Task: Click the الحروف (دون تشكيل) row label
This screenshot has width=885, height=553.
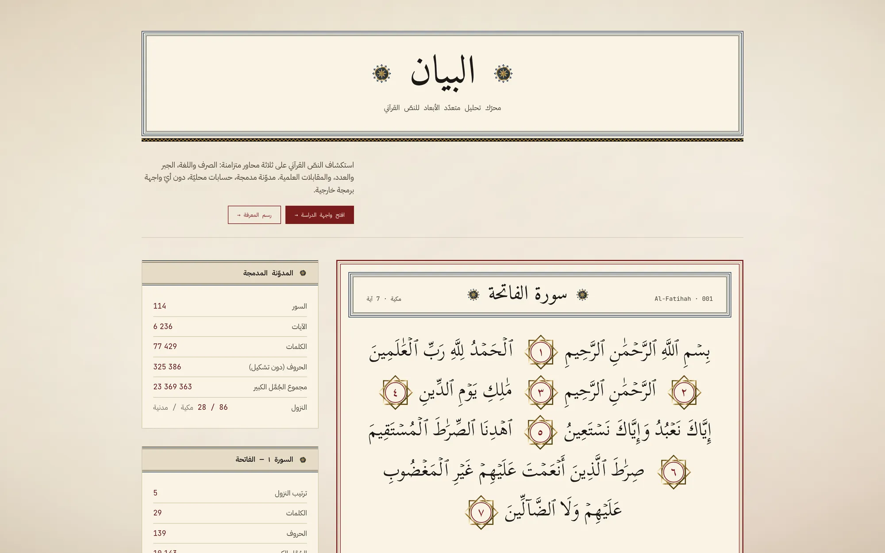Action: click(x=278, y=367)
